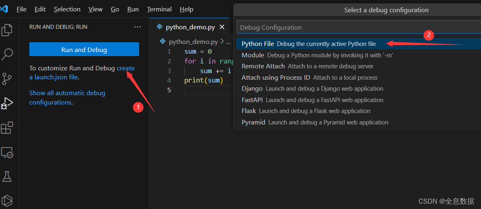481x209 pixels.
Task: Open Run and Debug panel more actions
Action: tap(137, 27)
